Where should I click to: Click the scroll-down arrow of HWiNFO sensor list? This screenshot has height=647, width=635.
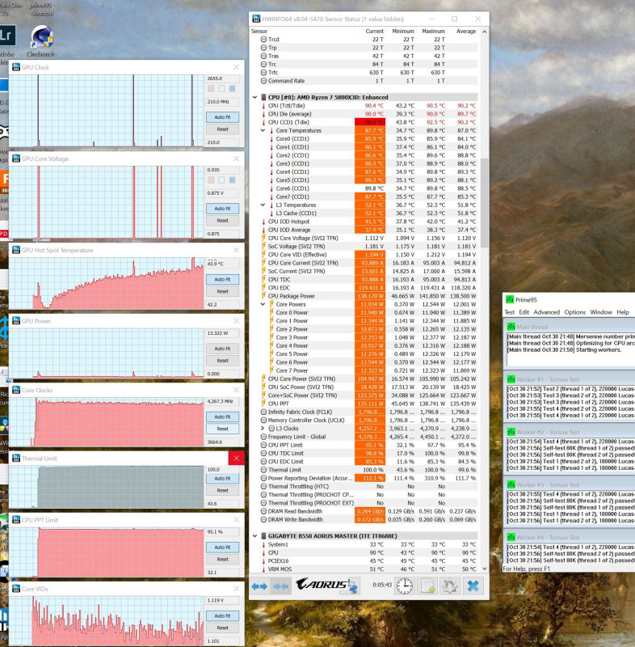485,569
